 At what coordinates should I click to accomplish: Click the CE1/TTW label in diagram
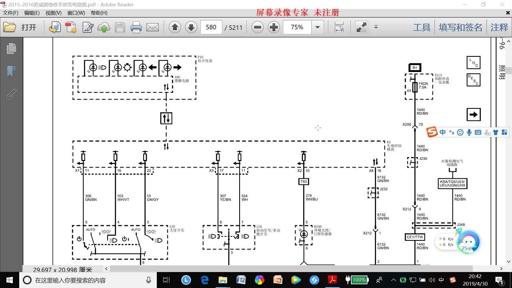pyautogui.click(x=415, y=237)
